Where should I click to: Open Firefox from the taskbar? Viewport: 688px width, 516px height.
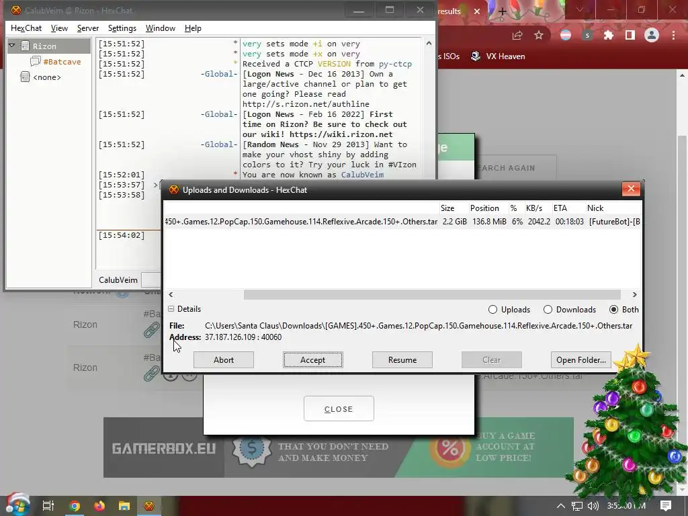click(99, 506)
